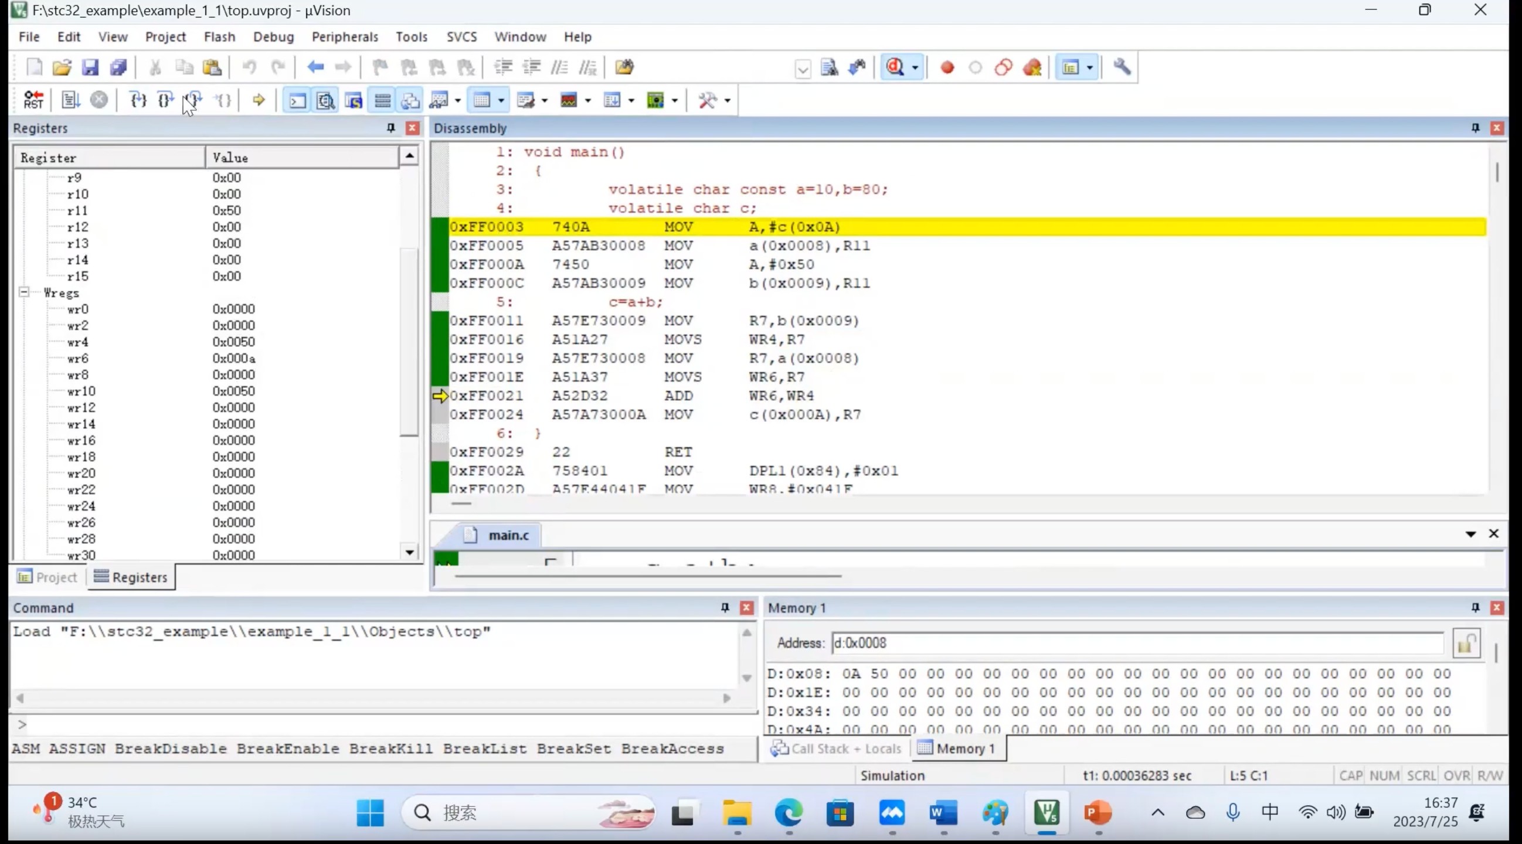Image resolution: width=1522 pixels, height=844 pixels.
Task: Kill all breakpoints icon
Action: pos(1032,67)
